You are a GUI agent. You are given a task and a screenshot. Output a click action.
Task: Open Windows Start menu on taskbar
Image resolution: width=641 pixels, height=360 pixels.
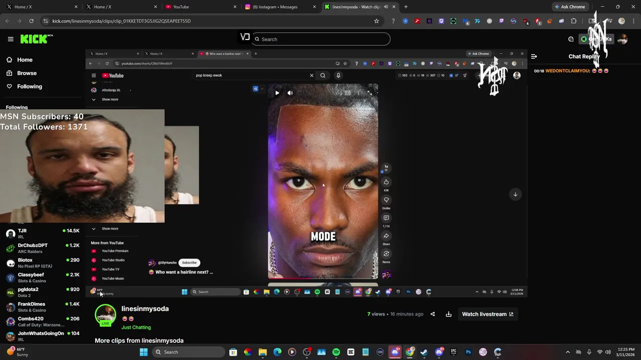click(x=144, y=352)
